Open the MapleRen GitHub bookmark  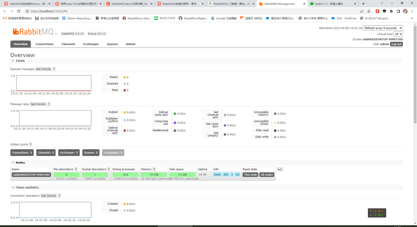pos(193,18)
